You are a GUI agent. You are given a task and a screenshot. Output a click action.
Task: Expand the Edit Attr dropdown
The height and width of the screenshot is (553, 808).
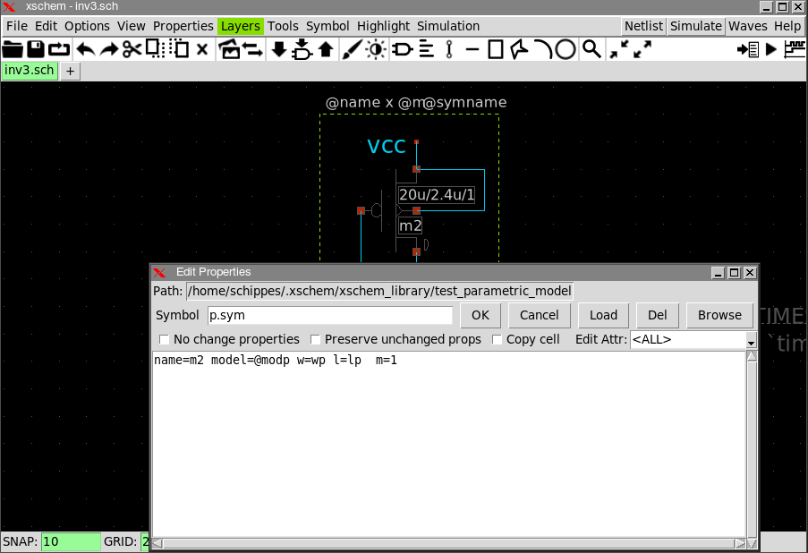click(x=751, y=340)
